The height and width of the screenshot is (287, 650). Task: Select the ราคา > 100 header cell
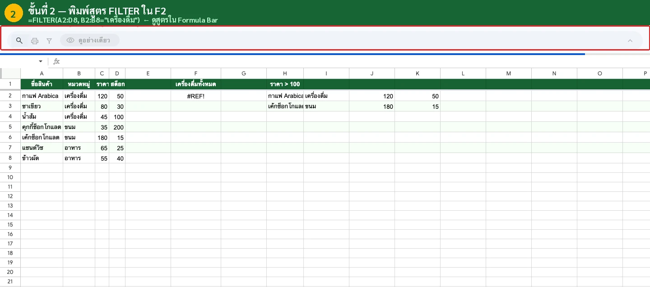[285, 84]
